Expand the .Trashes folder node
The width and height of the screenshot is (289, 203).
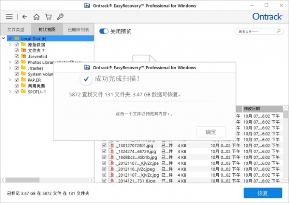10,68
